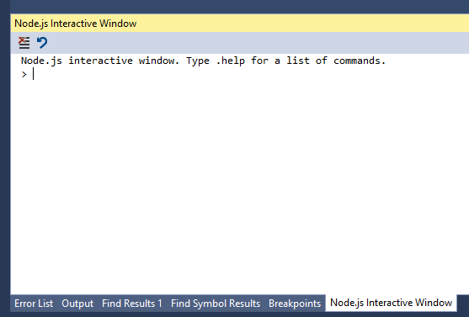Click the Clear Screen icon
Viewport: 469px width, 317px height.
(x=24, y=43)
